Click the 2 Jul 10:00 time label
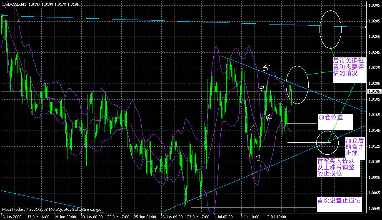The height and width of the screenshot is (220, 382). [x=250, y=217]
